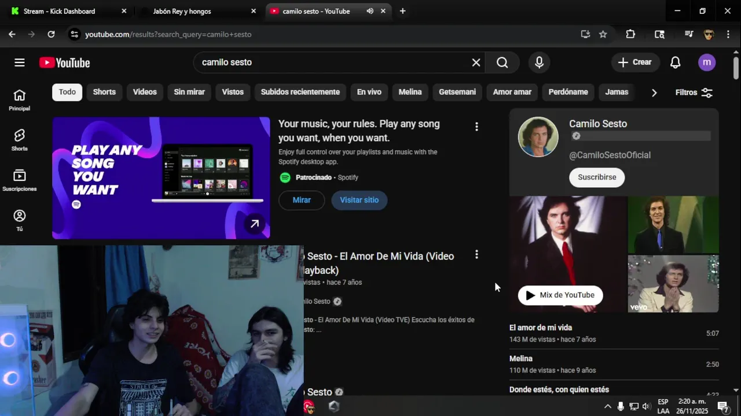The width and height of the screenshot is (741, 416).
Task: Switch to Jabón Rey y hongos tab
Action: tap(197, 11)
